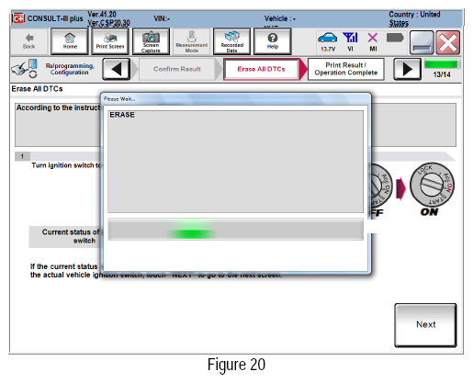Click the Next button
This screenshot has width=473, height=383.
pyautogui.click(x=425, y=325)
